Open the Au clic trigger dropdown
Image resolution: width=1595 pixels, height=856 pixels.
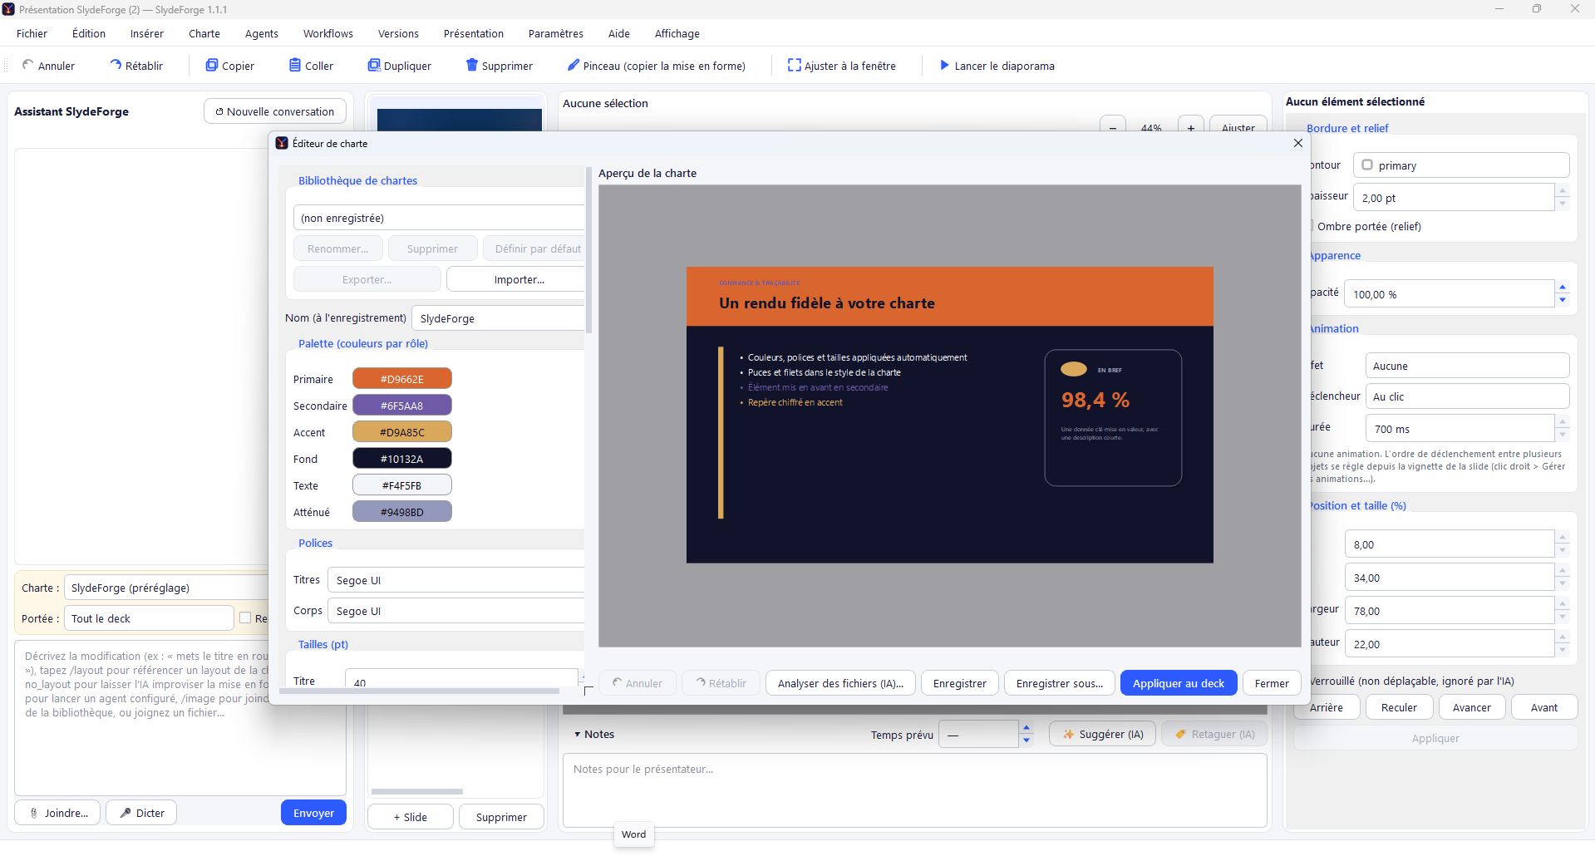[1467, 396]
